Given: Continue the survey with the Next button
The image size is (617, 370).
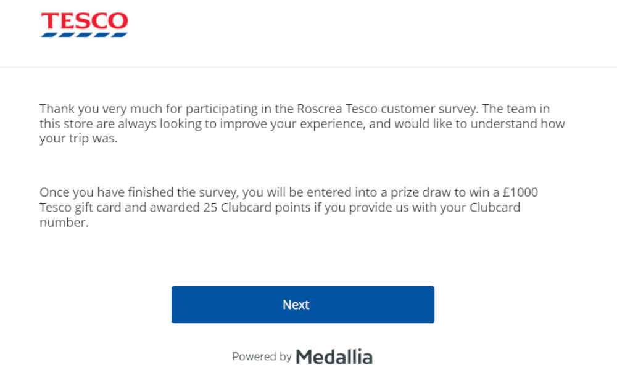Looking at the screenshot, I should click(302, 305).
